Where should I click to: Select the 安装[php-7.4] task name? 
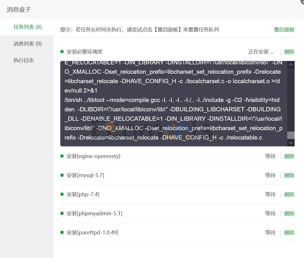tap(83, 194)
